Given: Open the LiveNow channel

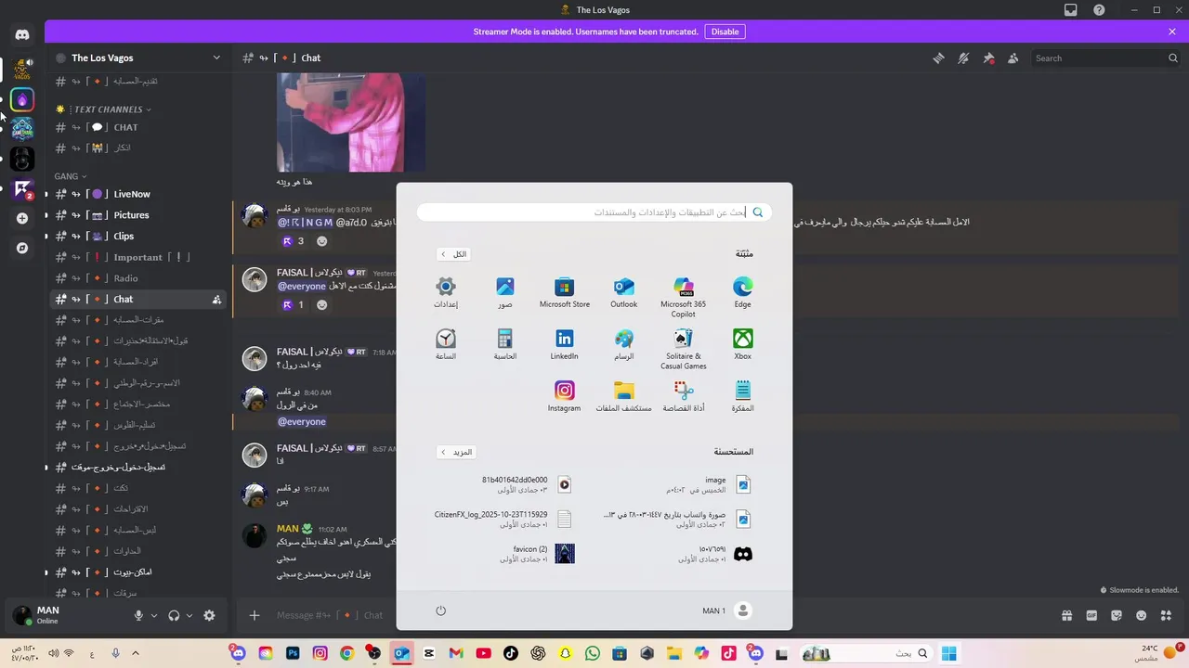Looking at the screenshot, I should coord(137,194).
